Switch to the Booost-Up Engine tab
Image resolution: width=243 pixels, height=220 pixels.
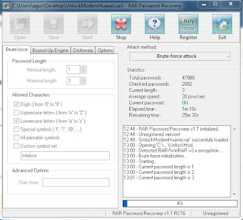coord(50,50)
